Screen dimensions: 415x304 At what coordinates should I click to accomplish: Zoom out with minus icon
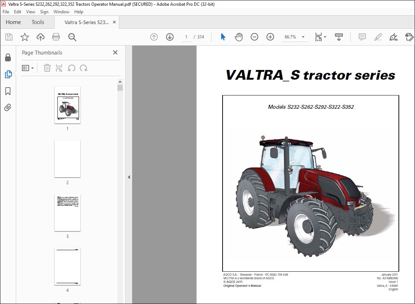[x=254, y=37]
